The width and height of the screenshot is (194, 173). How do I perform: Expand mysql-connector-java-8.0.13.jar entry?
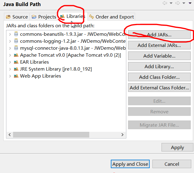point(10,48)
